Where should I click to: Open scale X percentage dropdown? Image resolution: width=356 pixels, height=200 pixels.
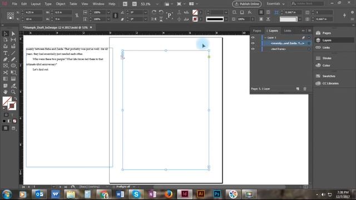pos(108,12)
